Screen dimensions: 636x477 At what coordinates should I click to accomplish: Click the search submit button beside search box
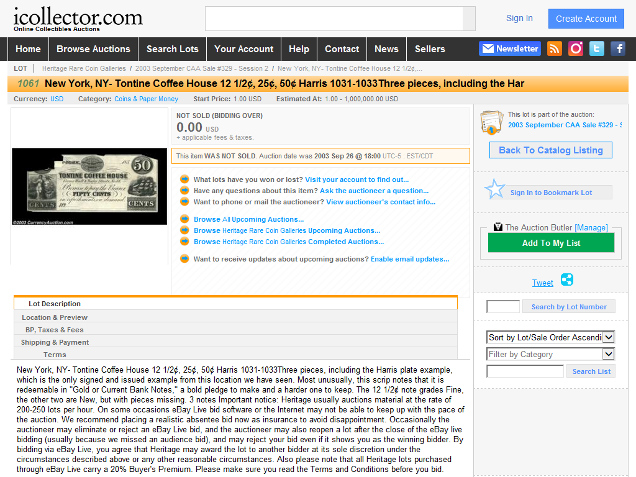pyautogui.click(x=469, y=19)
